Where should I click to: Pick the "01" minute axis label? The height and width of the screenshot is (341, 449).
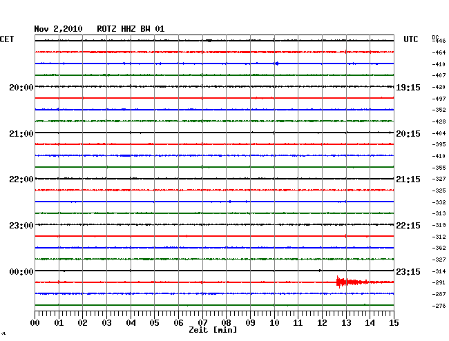[x=59, y=323]
